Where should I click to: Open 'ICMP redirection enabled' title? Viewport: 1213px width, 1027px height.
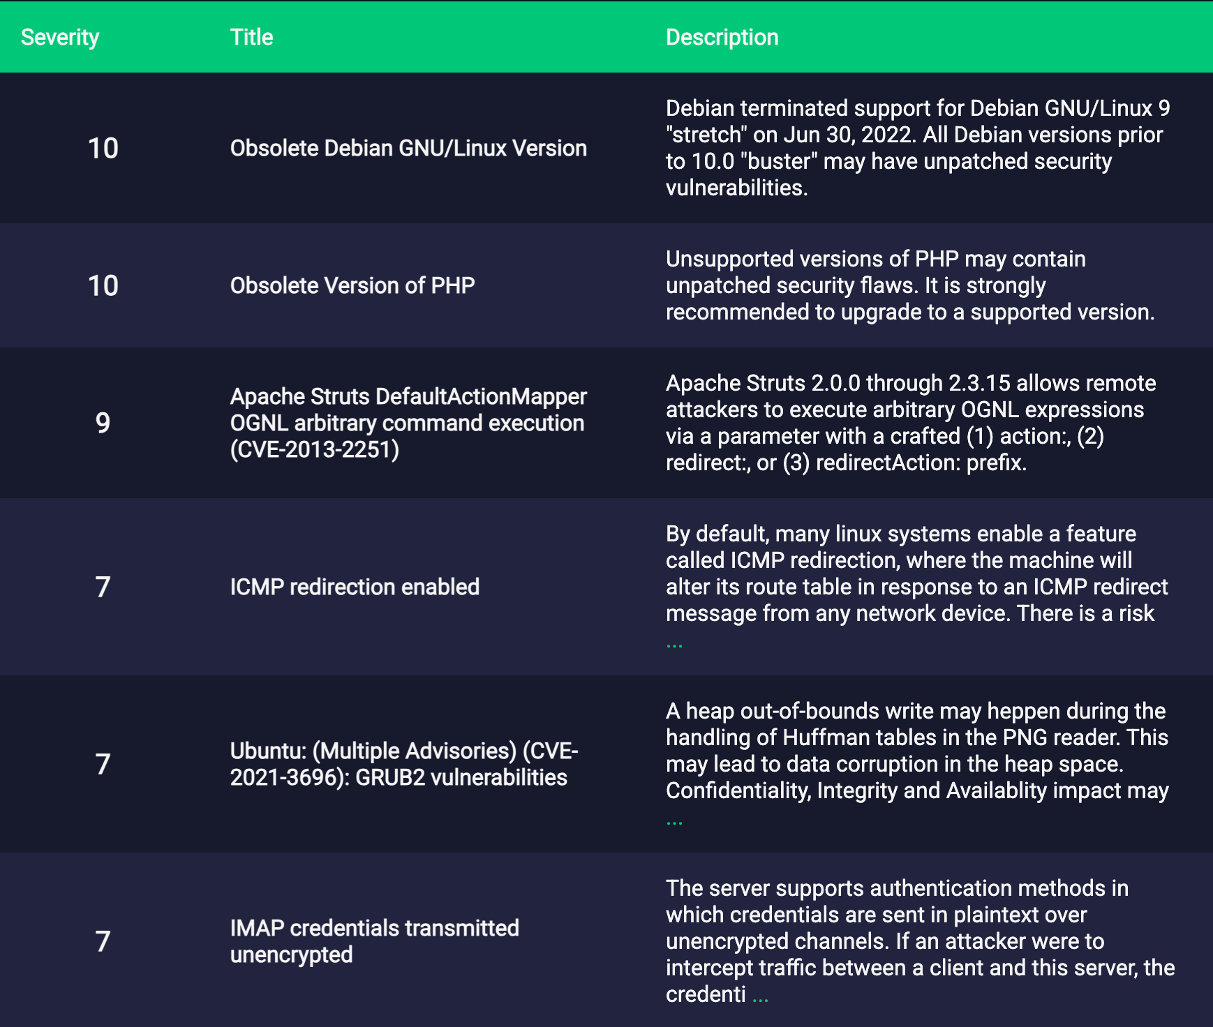tap(355, 587)
